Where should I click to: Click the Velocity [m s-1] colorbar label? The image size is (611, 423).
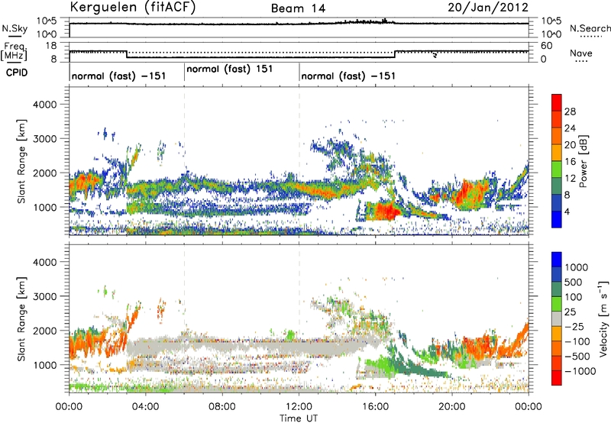(603, 318)
